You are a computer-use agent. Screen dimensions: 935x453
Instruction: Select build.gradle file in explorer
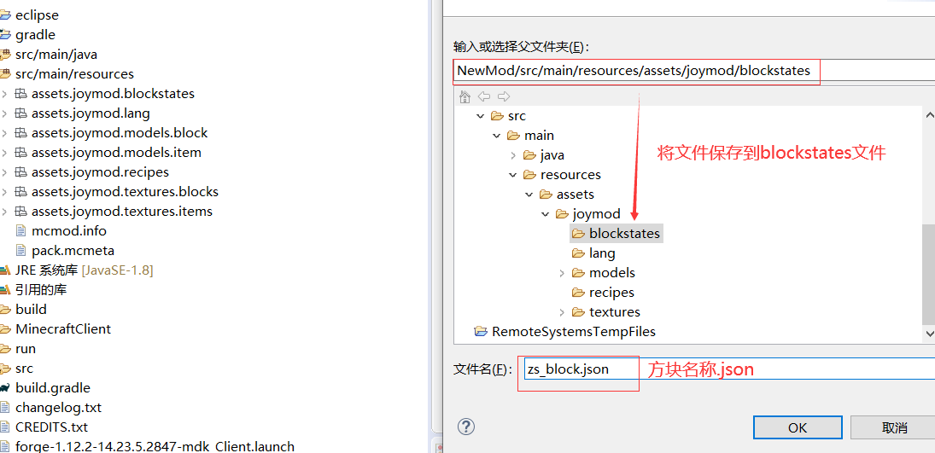pyautogui.click(x=53, y=388)
